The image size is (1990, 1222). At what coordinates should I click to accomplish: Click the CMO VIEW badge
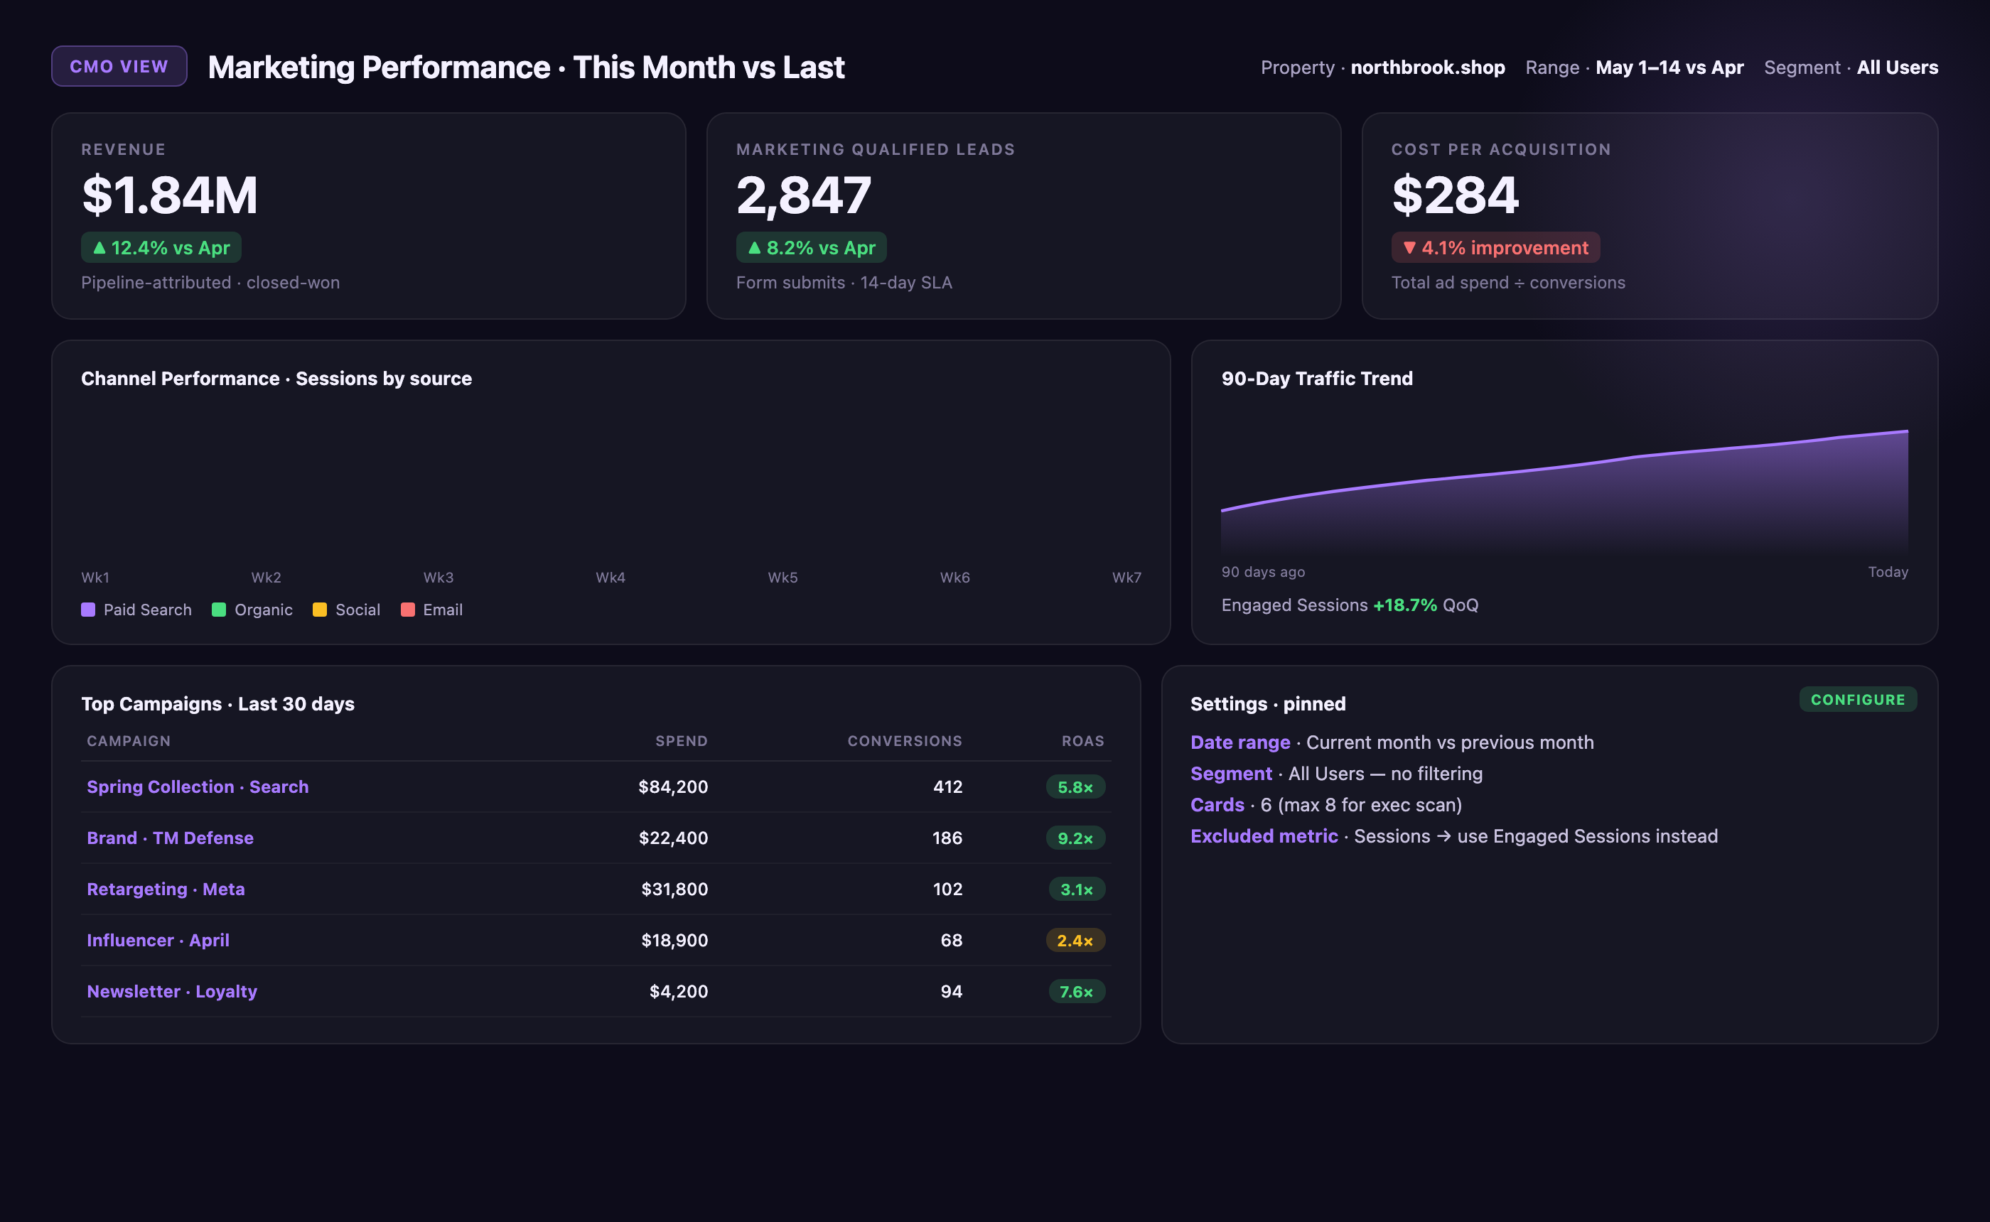point(119,66)
